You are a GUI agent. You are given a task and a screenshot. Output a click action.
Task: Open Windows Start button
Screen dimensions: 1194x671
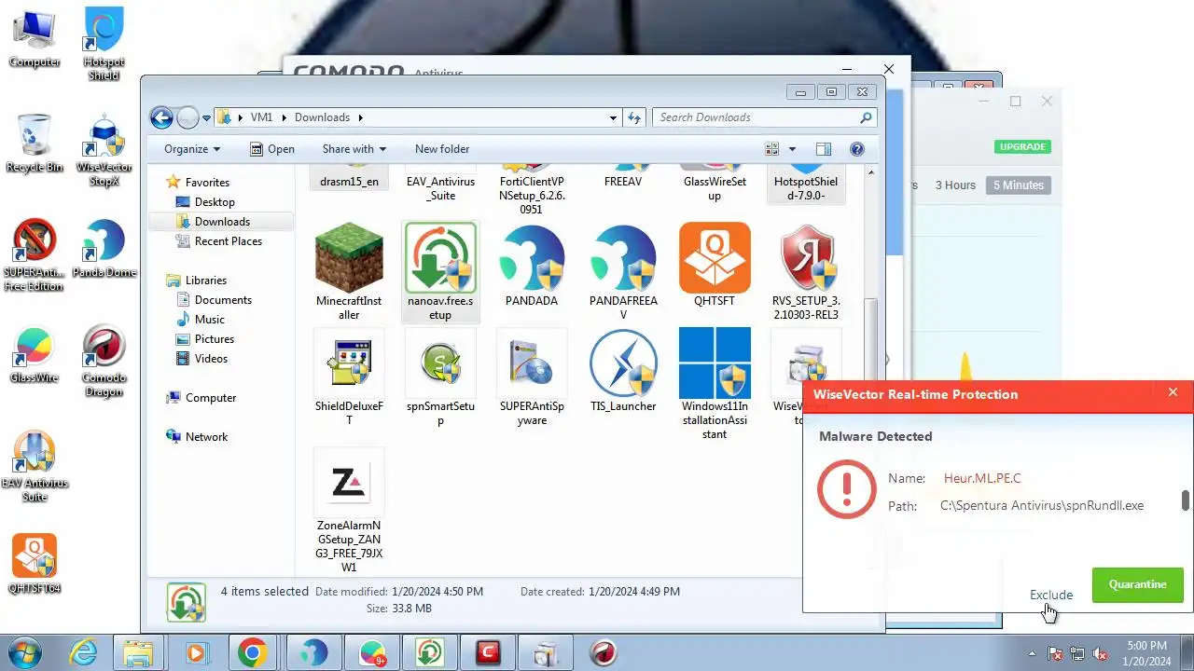tap(24, 653)
